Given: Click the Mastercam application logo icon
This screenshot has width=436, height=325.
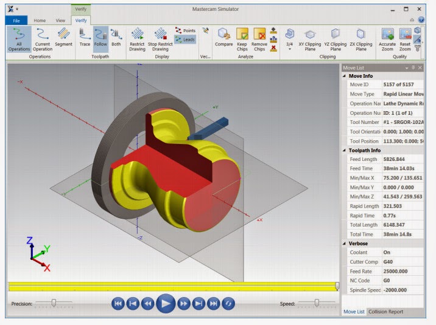Looking at the screenshot, I should pos(10,9).
